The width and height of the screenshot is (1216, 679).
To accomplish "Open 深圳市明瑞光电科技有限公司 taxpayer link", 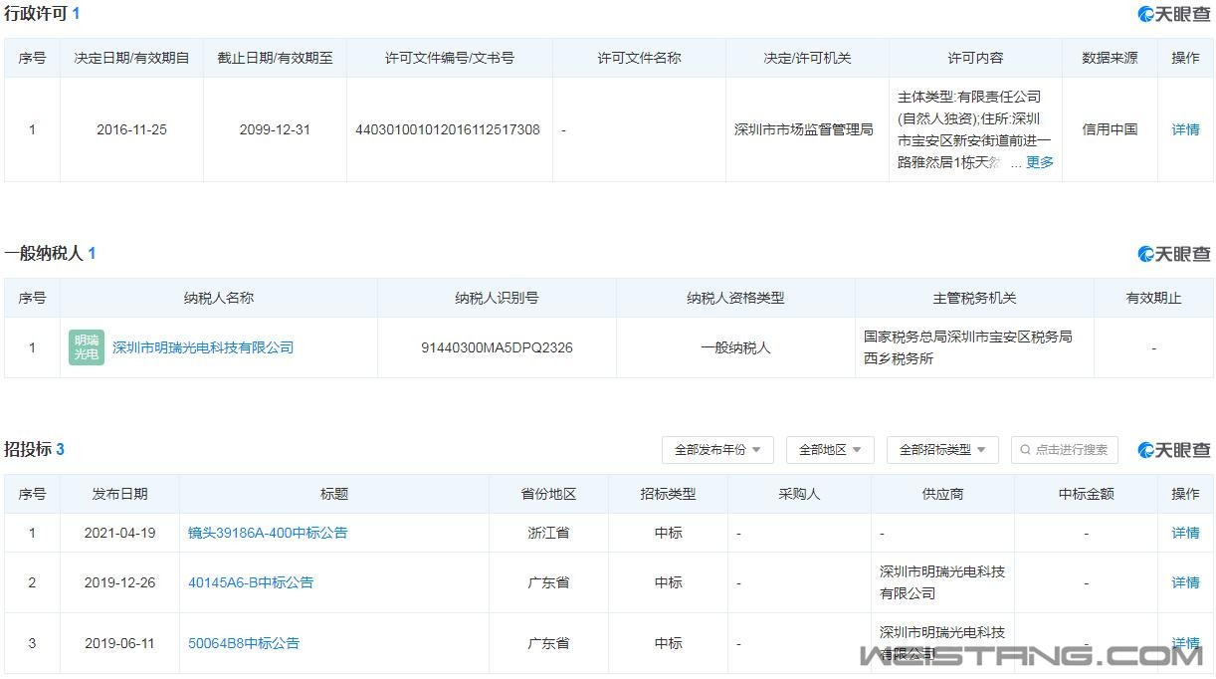I will tap(203, 347).
